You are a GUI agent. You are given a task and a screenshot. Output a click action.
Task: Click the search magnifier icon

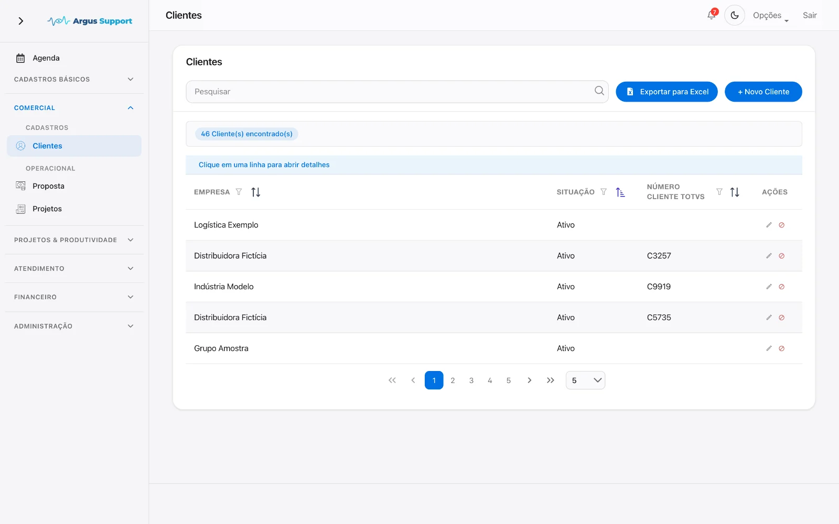(x=599, y=91)
